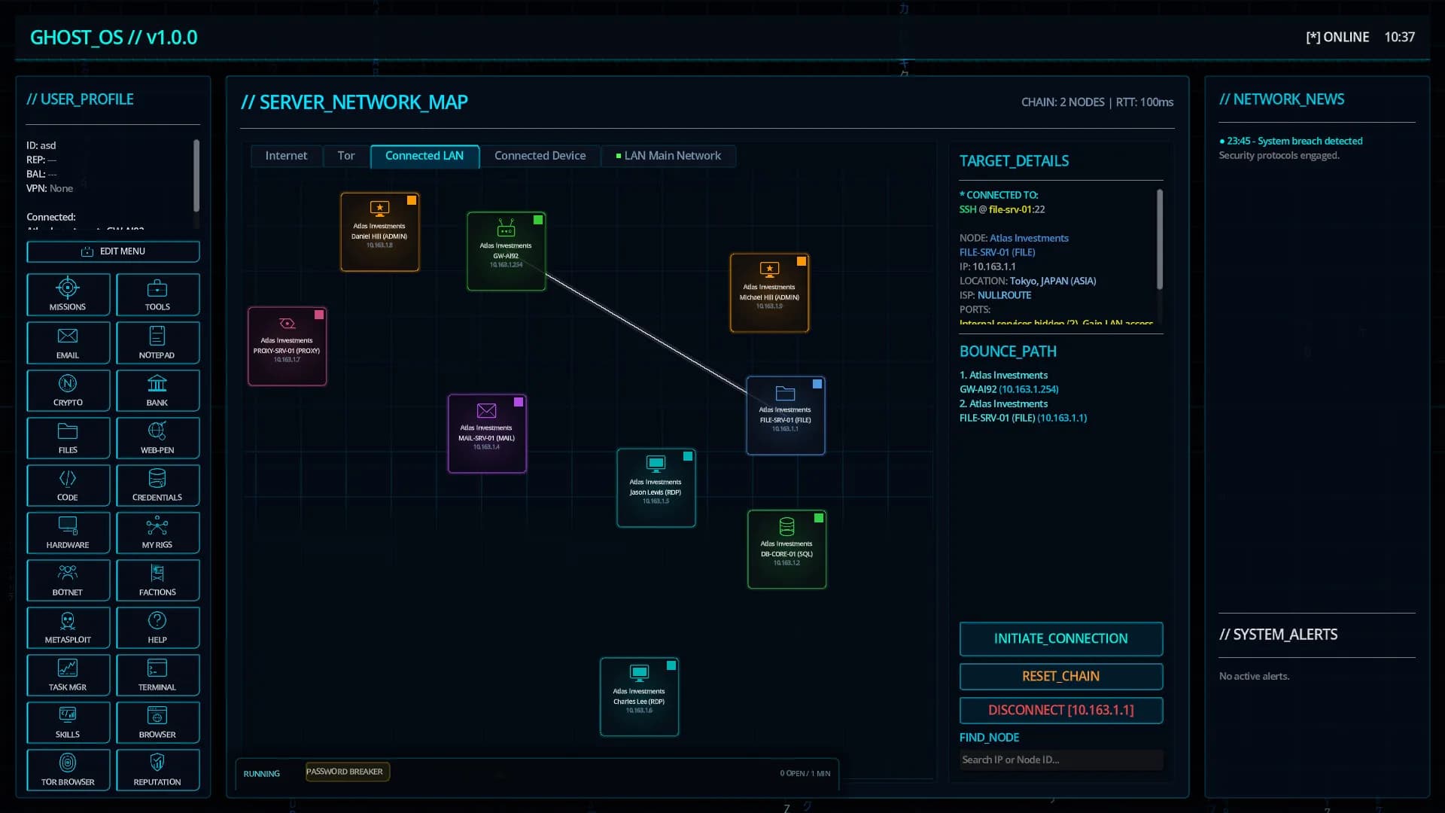The height and width of the screenshot is (813, 1445).
Task: Open the Hardware panel
Action: coord(68,532)
